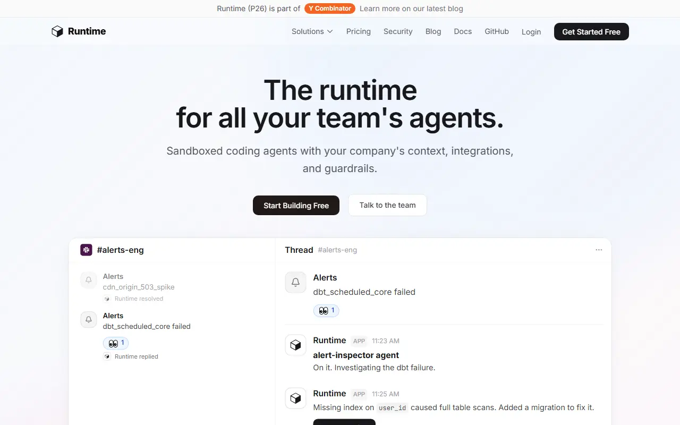Click the small cube icon next to Runtime resolved

pos(107,299)
